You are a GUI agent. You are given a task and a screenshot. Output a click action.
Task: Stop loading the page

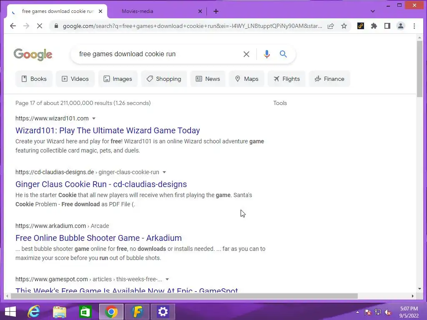tap(40, 26)
